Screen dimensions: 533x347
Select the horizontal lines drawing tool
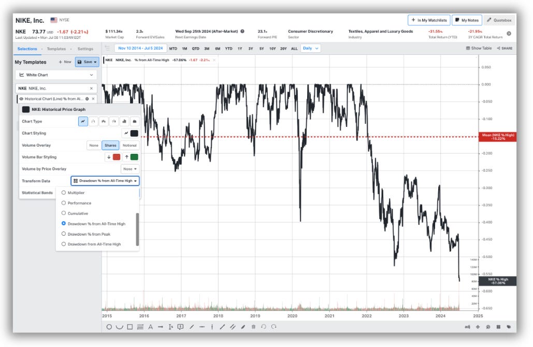point(140,327)
